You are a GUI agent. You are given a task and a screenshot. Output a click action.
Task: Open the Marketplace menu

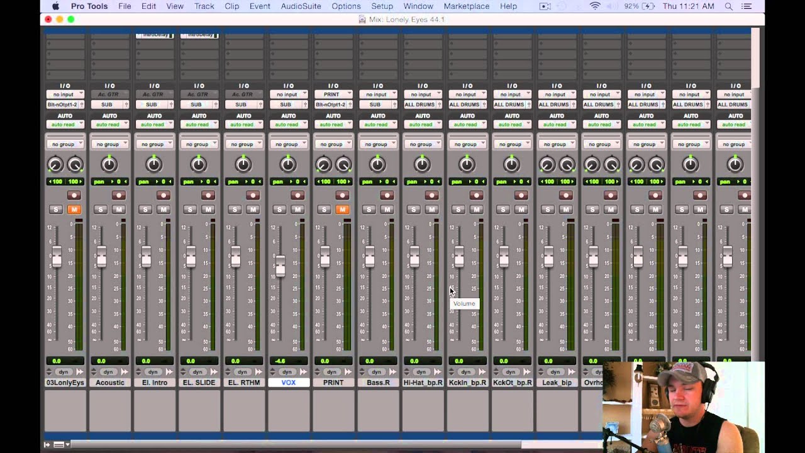466,6
